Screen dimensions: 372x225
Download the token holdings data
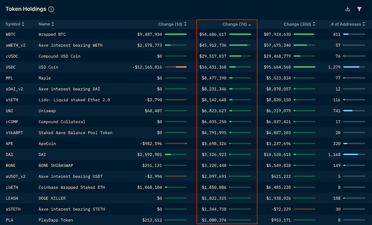[x=348, y=9]
